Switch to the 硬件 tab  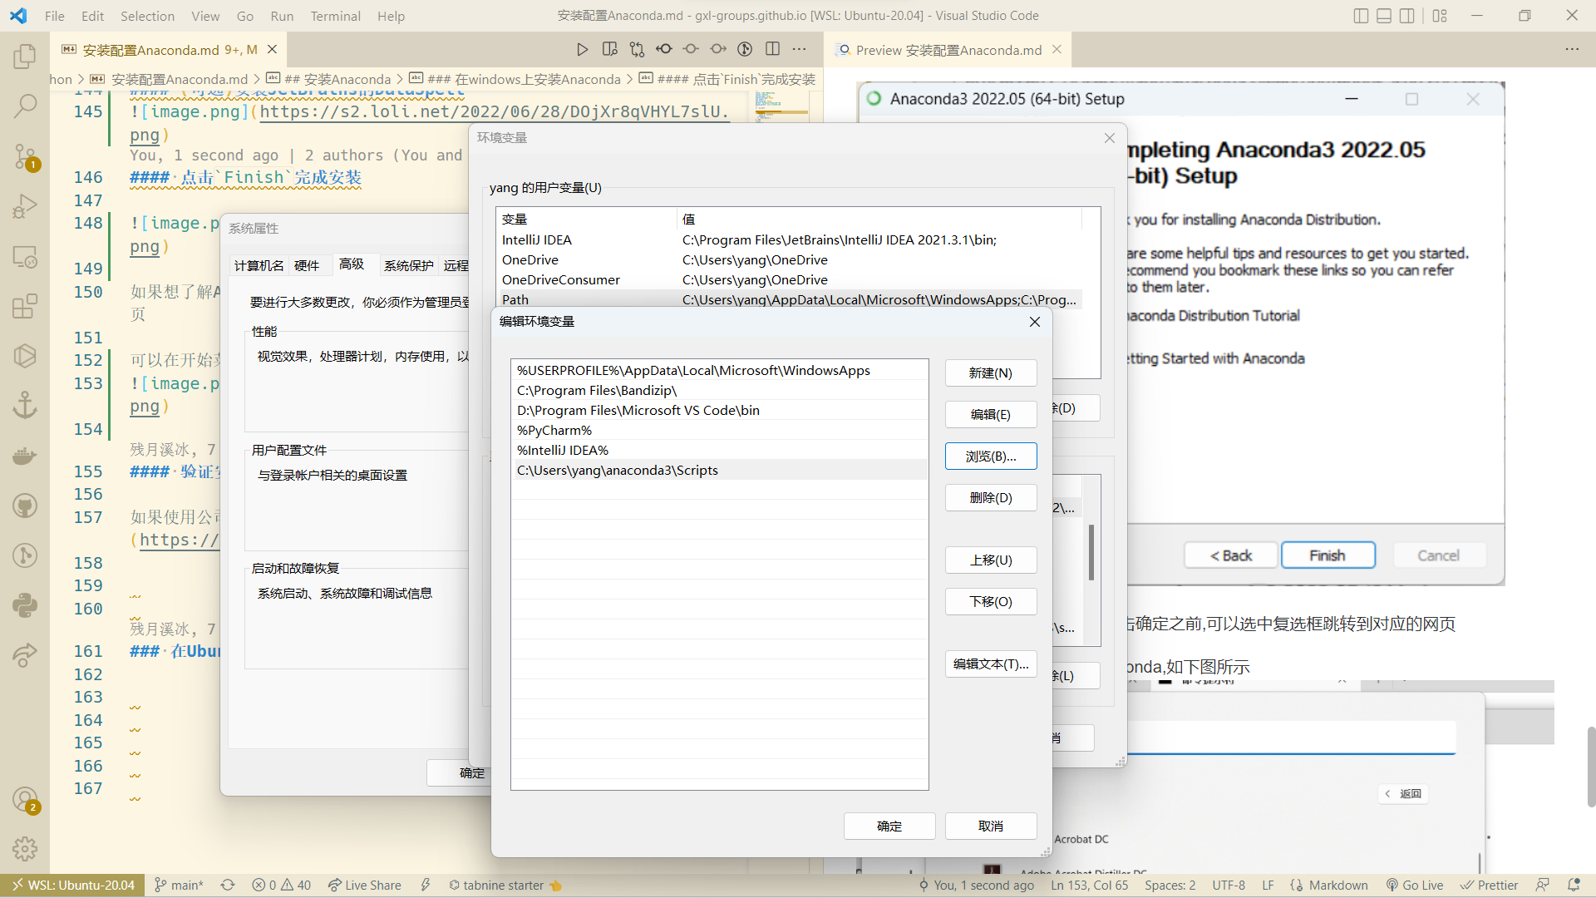coord(306,265)
